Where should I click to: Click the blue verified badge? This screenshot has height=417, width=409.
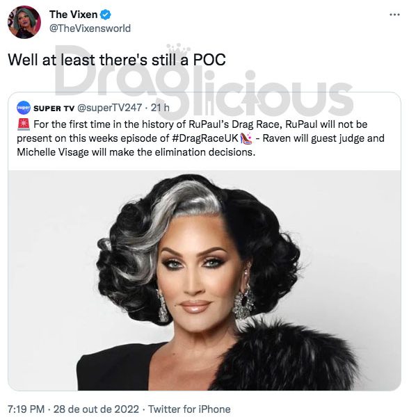(105, 15)
